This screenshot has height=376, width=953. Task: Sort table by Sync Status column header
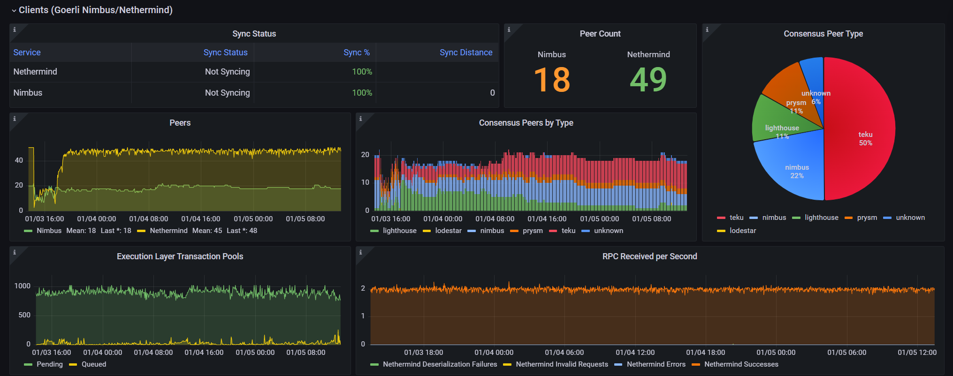(x=225, y=53)
